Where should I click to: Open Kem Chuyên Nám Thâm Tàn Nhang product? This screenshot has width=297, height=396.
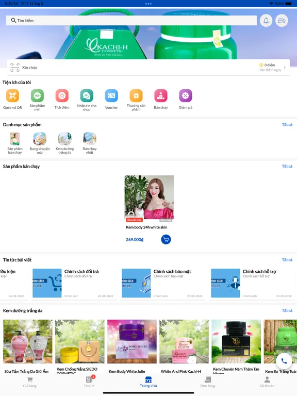click(236, 346)
